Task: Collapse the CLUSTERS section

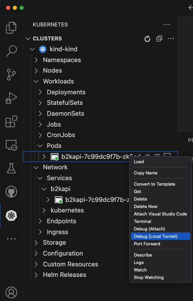Action: pos(28,39)
